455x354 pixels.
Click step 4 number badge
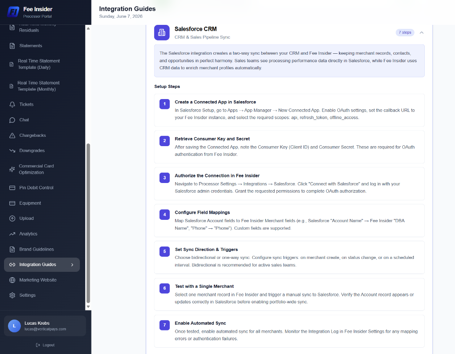click(x=164, y=215)
